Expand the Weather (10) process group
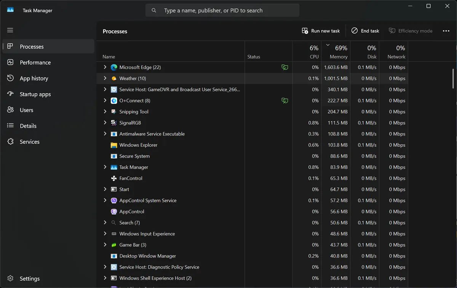 (x=105, y=78)
